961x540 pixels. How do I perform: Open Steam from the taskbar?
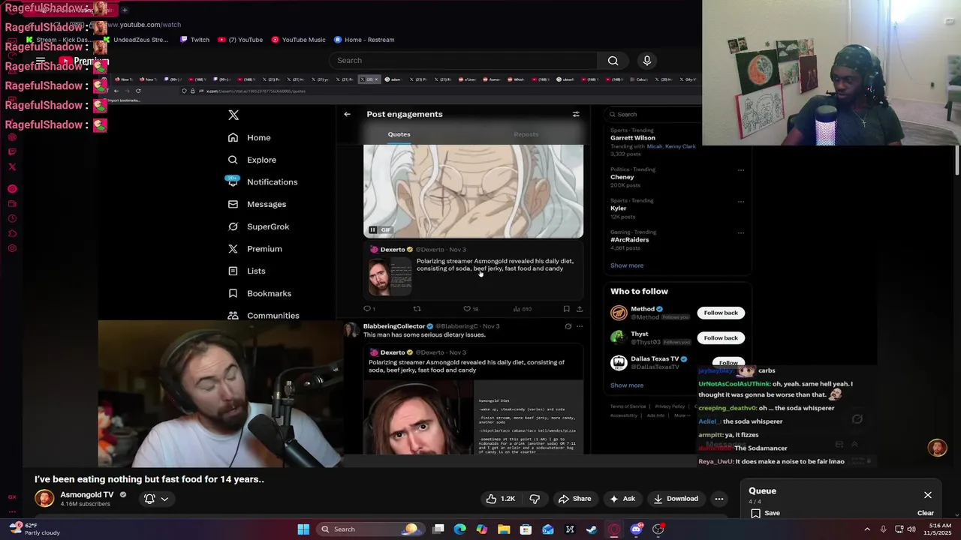point(592,529)
